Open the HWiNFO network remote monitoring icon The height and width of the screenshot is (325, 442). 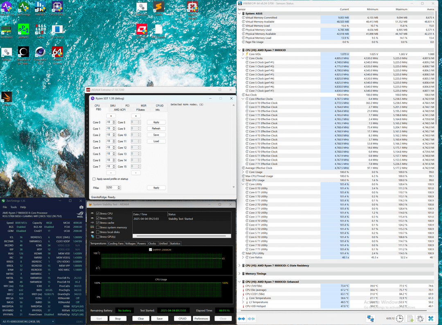[370, 318]
